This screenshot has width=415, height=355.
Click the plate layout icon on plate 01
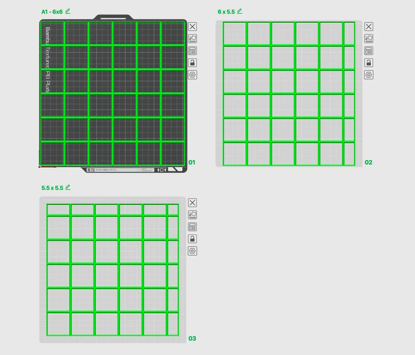point(192,51)
